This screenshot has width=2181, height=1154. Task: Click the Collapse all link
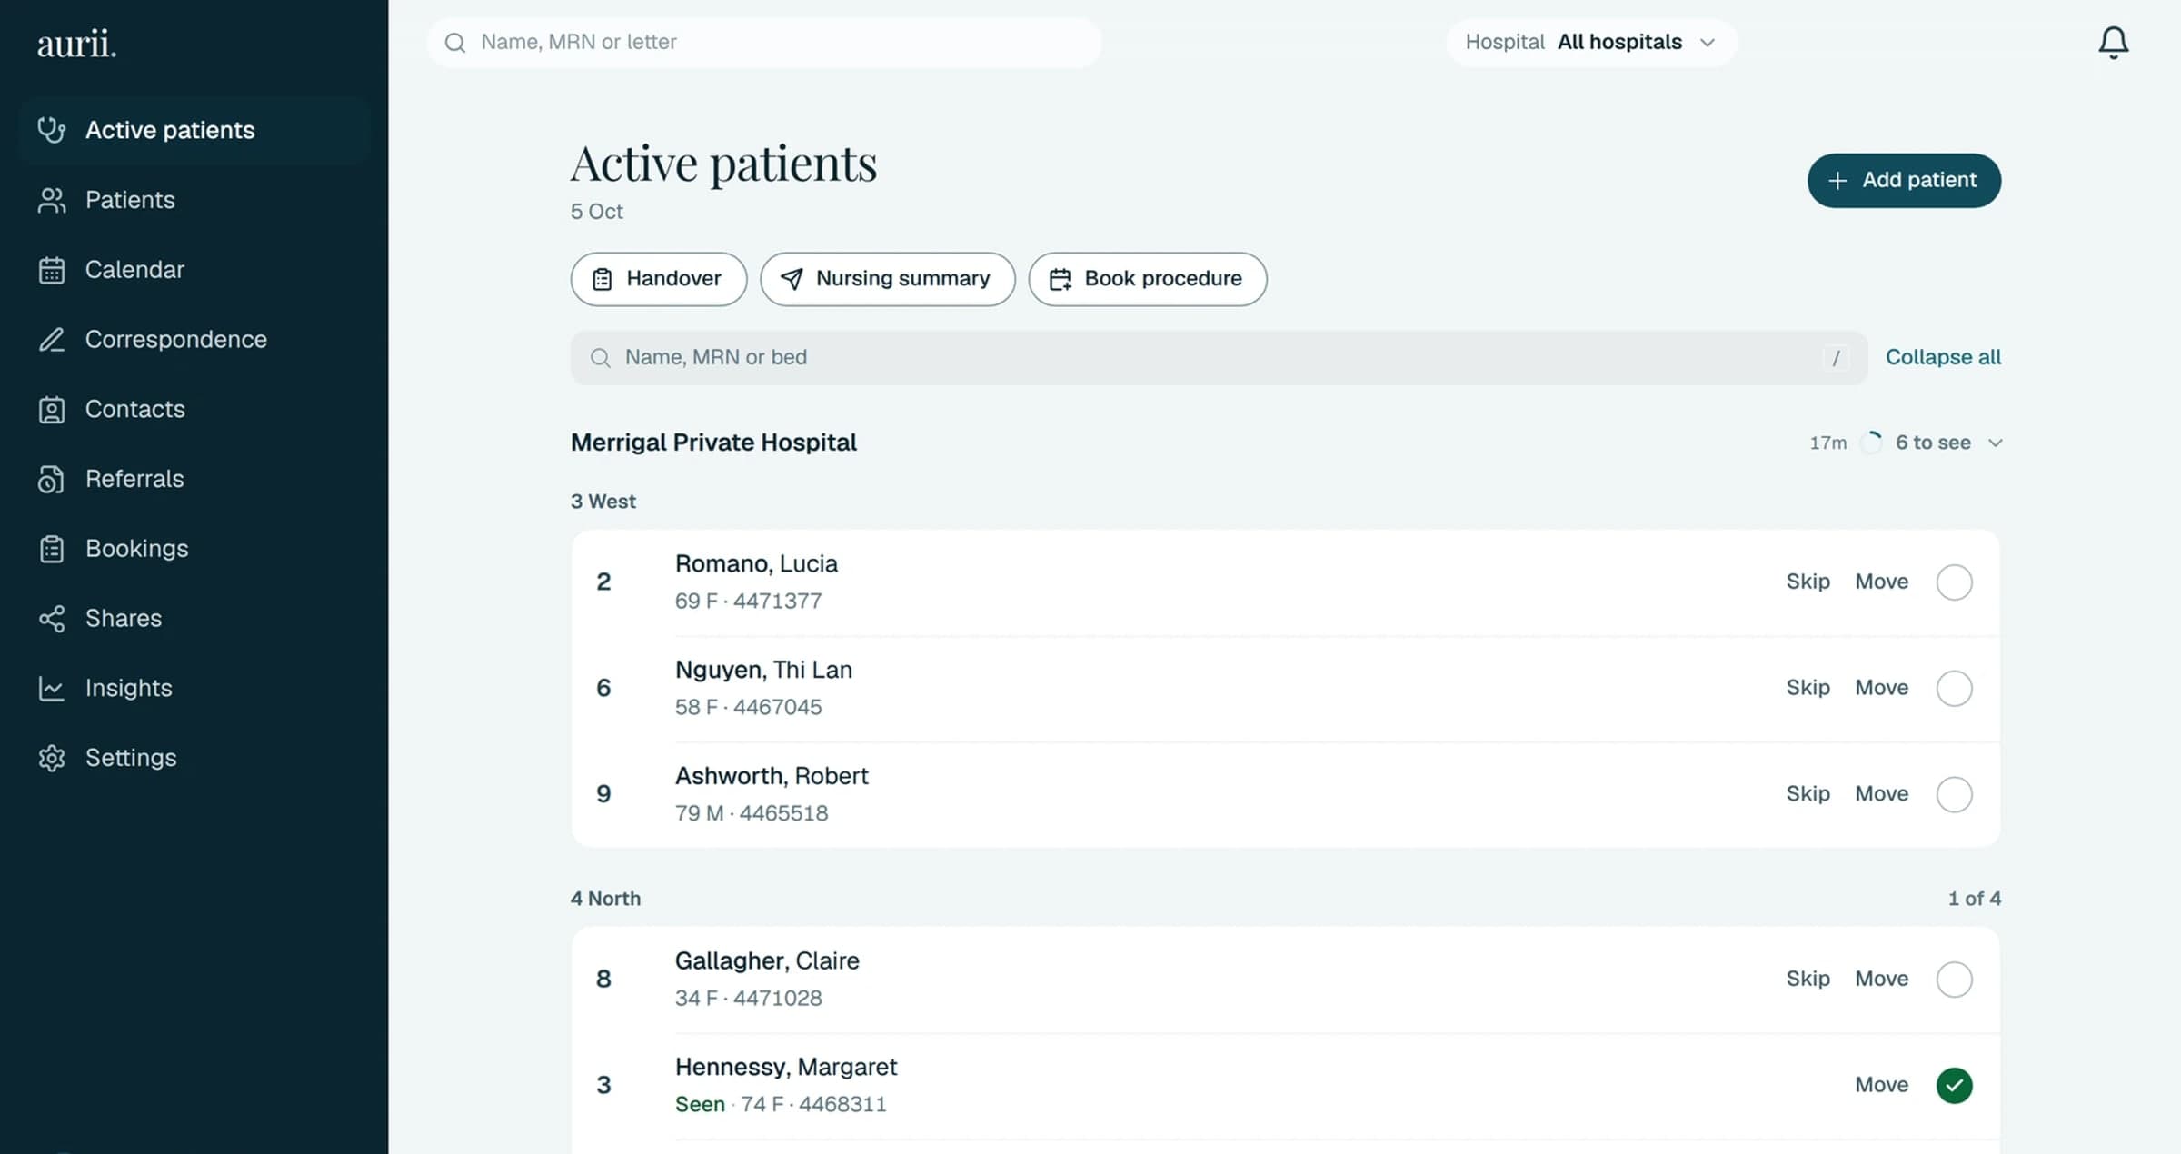coord(1943,357)
